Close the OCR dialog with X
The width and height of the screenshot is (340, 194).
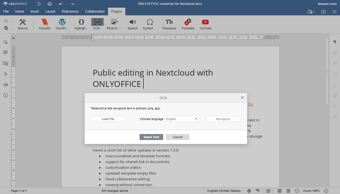click(242, 98)
